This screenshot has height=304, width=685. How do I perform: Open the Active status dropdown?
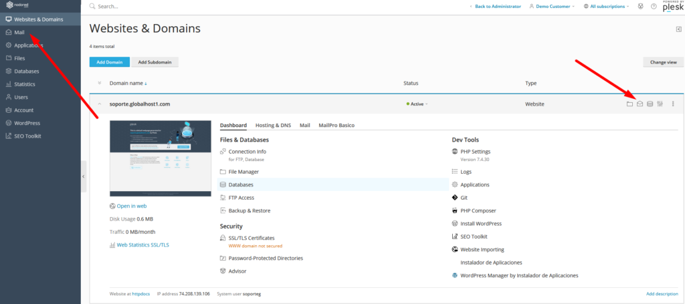pos(417,104)
